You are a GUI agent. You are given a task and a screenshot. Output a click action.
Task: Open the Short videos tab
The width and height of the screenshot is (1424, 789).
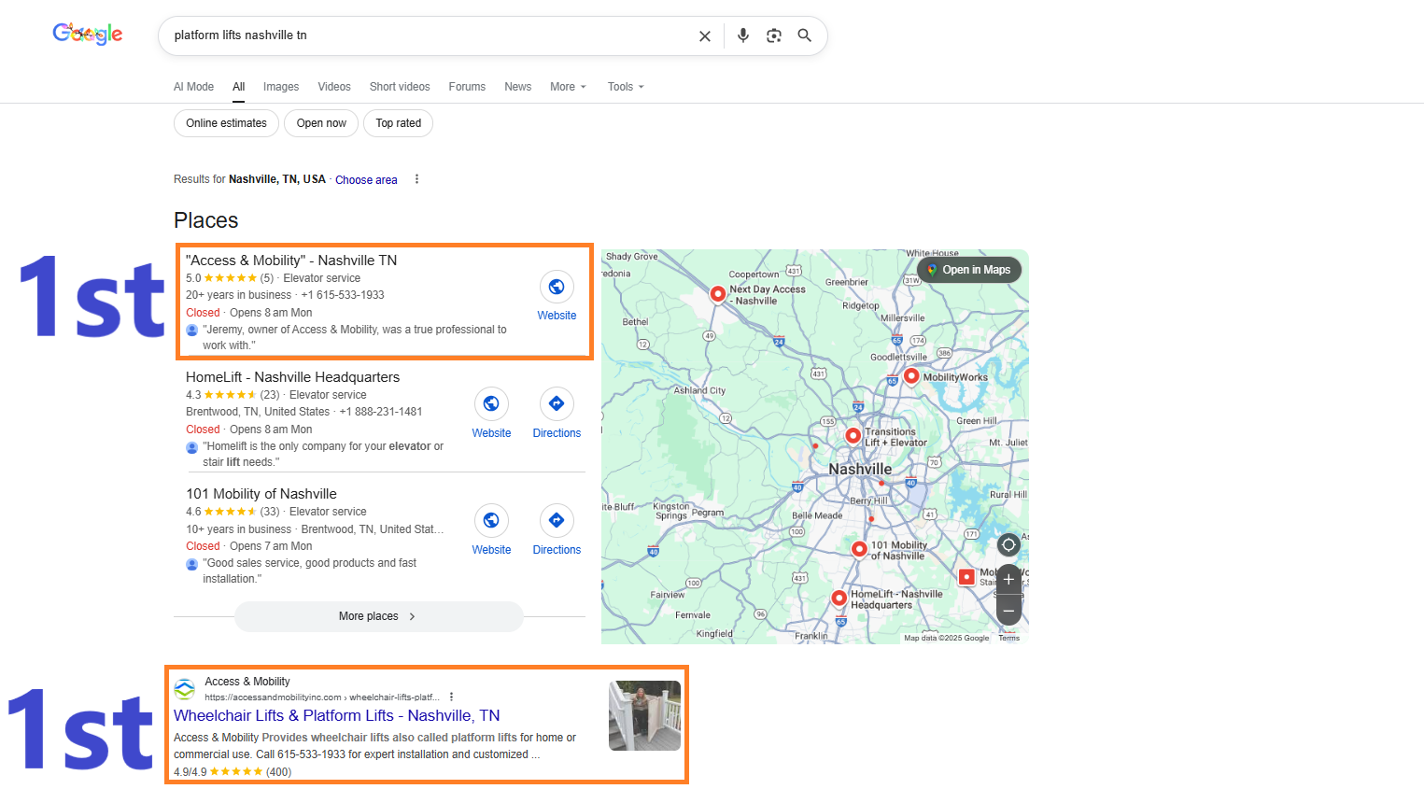(400, 87)
